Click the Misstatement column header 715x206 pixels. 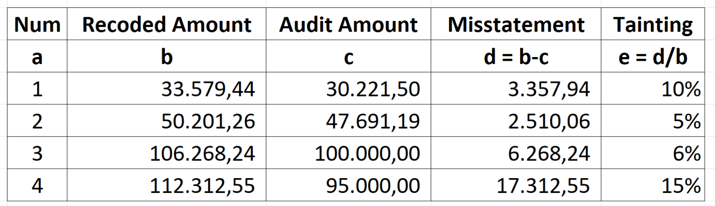coord(516,25)
